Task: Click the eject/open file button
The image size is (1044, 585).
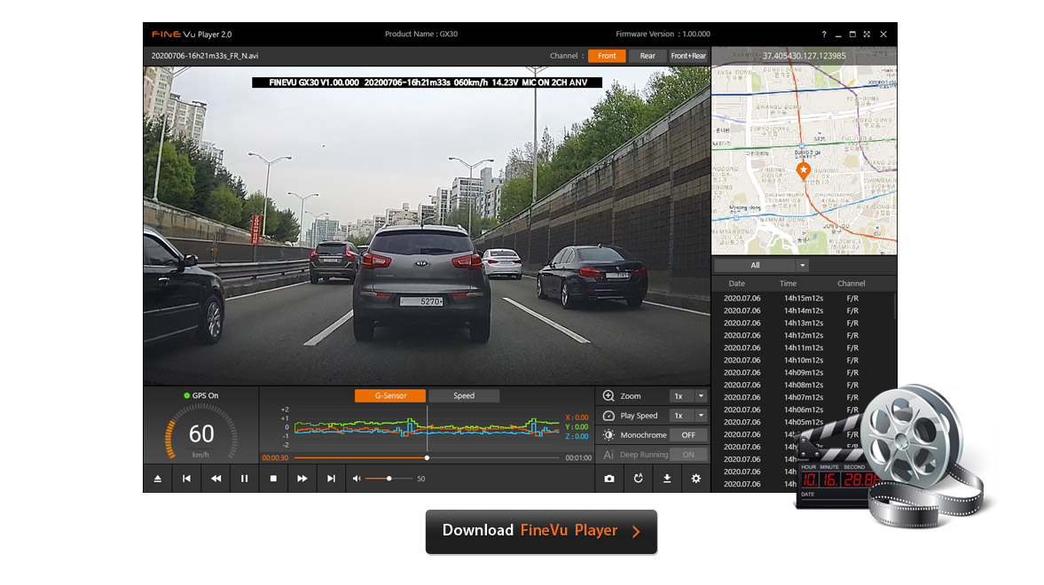Action: coord(158,479)
